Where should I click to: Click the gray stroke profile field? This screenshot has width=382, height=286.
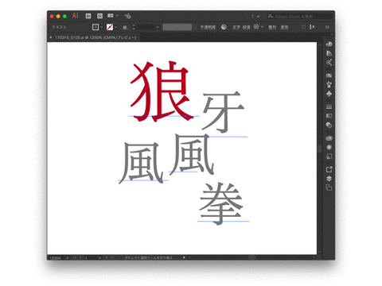[177, 27]
